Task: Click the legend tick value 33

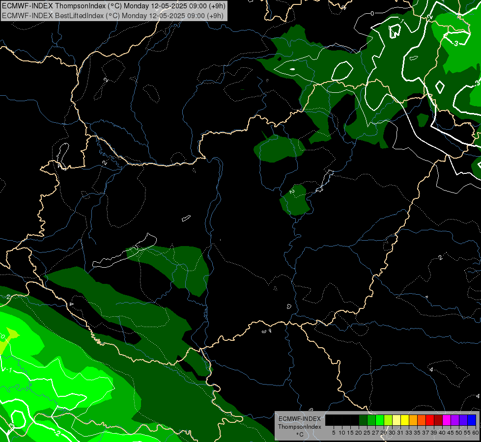Action: pos(409,433)
